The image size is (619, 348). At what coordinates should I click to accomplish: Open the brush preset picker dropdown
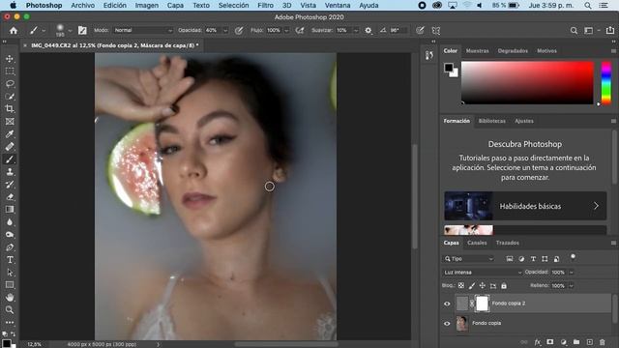70,30
